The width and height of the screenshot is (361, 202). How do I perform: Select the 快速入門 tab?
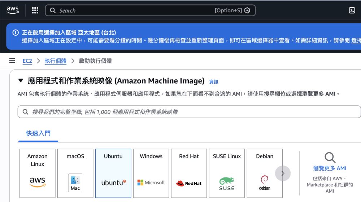(38, 133)
